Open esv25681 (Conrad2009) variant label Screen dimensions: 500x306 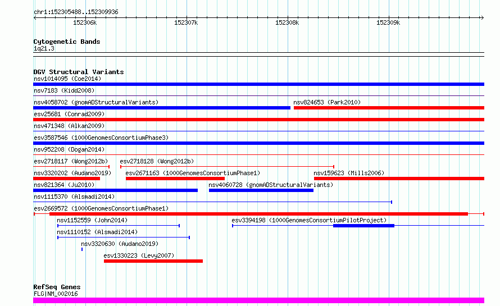(69, 114)
